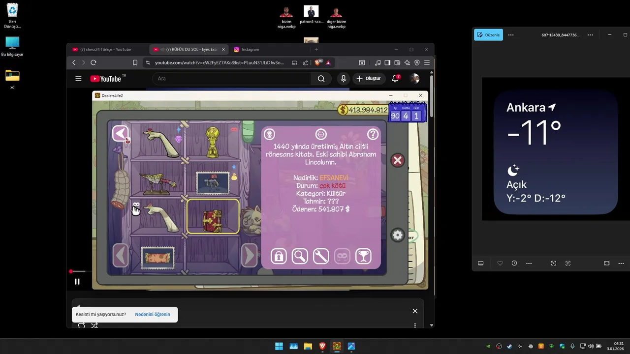Open Brave Shields lion icon in address bar
Viewport: 630px width, 354px height.
[317, 62]
